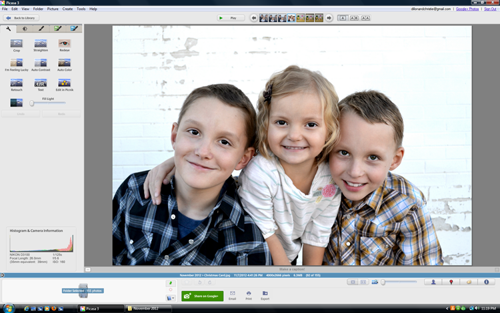Image resolution: width=500 pixels, height=313 pixels.
Task: Rotate photo counter-clockwise
Action: (199, 282)
